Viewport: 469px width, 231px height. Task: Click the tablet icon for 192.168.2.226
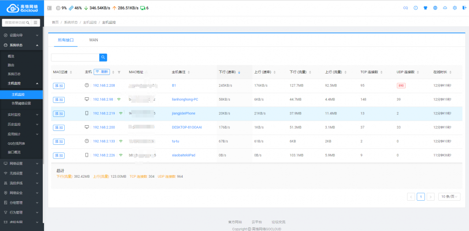point(87,155)
